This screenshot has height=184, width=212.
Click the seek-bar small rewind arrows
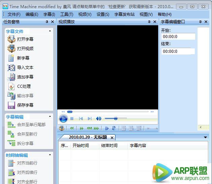63,112
